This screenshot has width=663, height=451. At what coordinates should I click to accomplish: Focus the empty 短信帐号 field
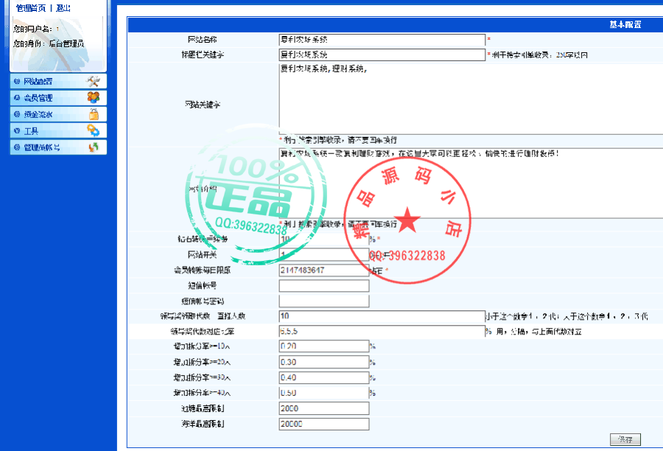click(x=324, y=286)
